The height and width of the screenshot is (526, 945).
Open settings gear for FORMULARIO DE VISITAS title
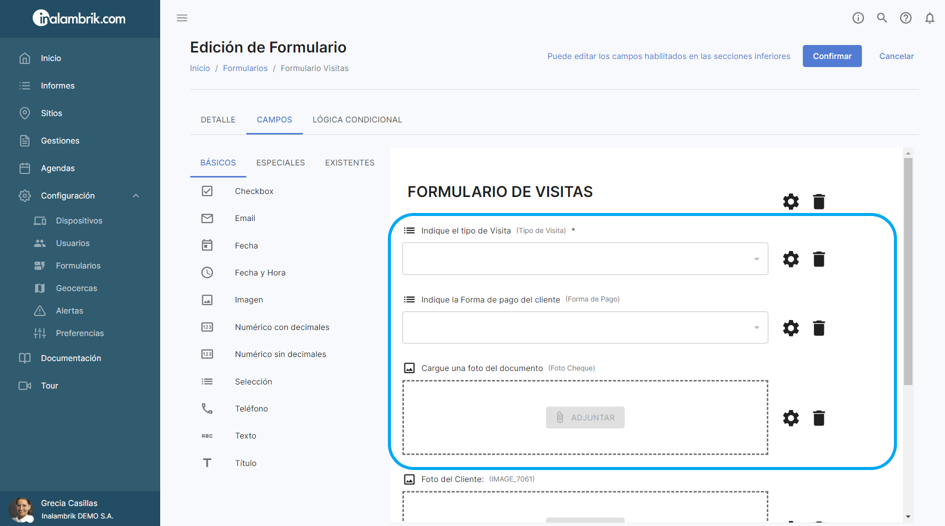pyautogui.click(x=791, y=201)
